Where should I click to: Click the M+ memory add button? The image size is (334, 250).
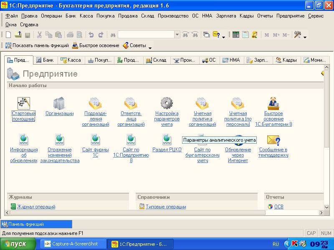tap(276, 35)
